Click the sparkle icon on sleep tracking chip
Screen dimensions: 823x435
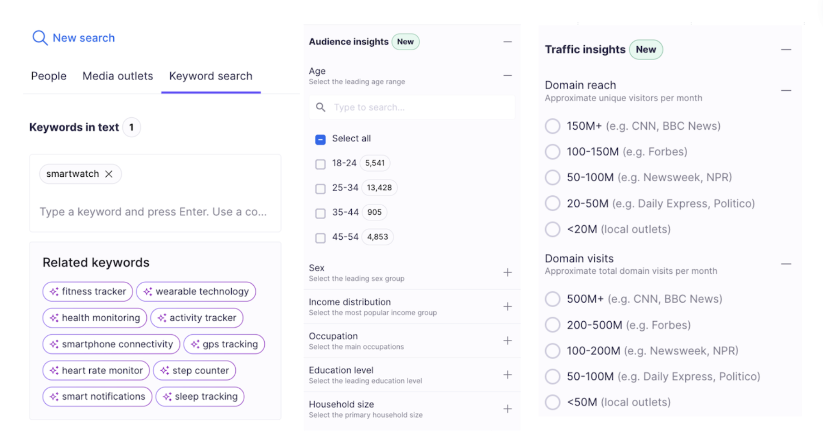[x=167, y=396]
